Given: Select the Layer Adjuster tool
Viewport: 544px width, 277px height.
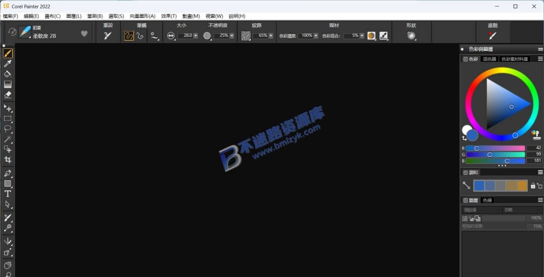Looking at the screenshot, I should pyautogui.click(x=8, y=108).
